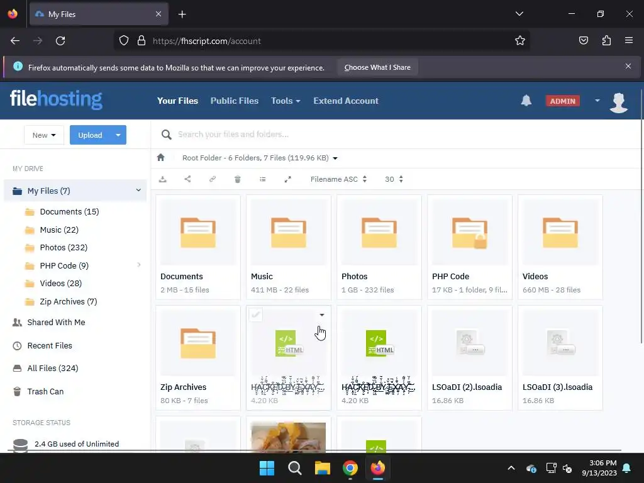The height and width of the screenshot is (483, 644).
Task: Open the food photo thumbnail
Action: point(288,436)
